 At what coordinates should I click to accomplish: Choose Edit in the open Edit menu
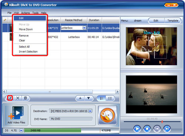click(x=30, y=18)
